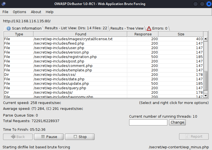Click the Total Requests: 72291/6228937 label
The height and width of the screenshot is (150, 212).
click(x=31, y=121)
